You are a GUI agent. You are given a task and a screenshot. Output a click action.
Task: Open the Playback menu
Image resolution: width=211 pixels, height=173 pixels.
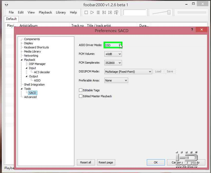(x=45, y=12)
